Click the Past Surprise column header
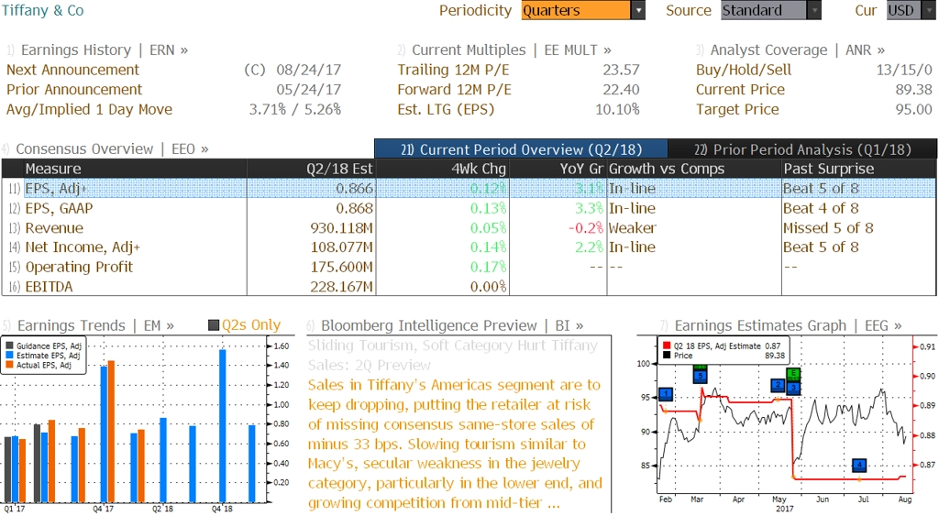Viewport: 939px width, 516px height. 858,169
